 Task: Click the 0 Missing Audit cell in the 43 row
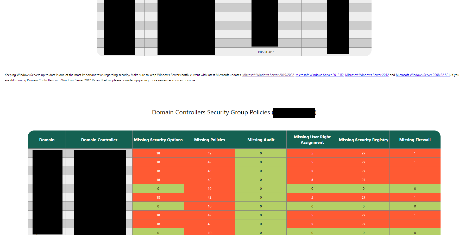pos(261,171)
